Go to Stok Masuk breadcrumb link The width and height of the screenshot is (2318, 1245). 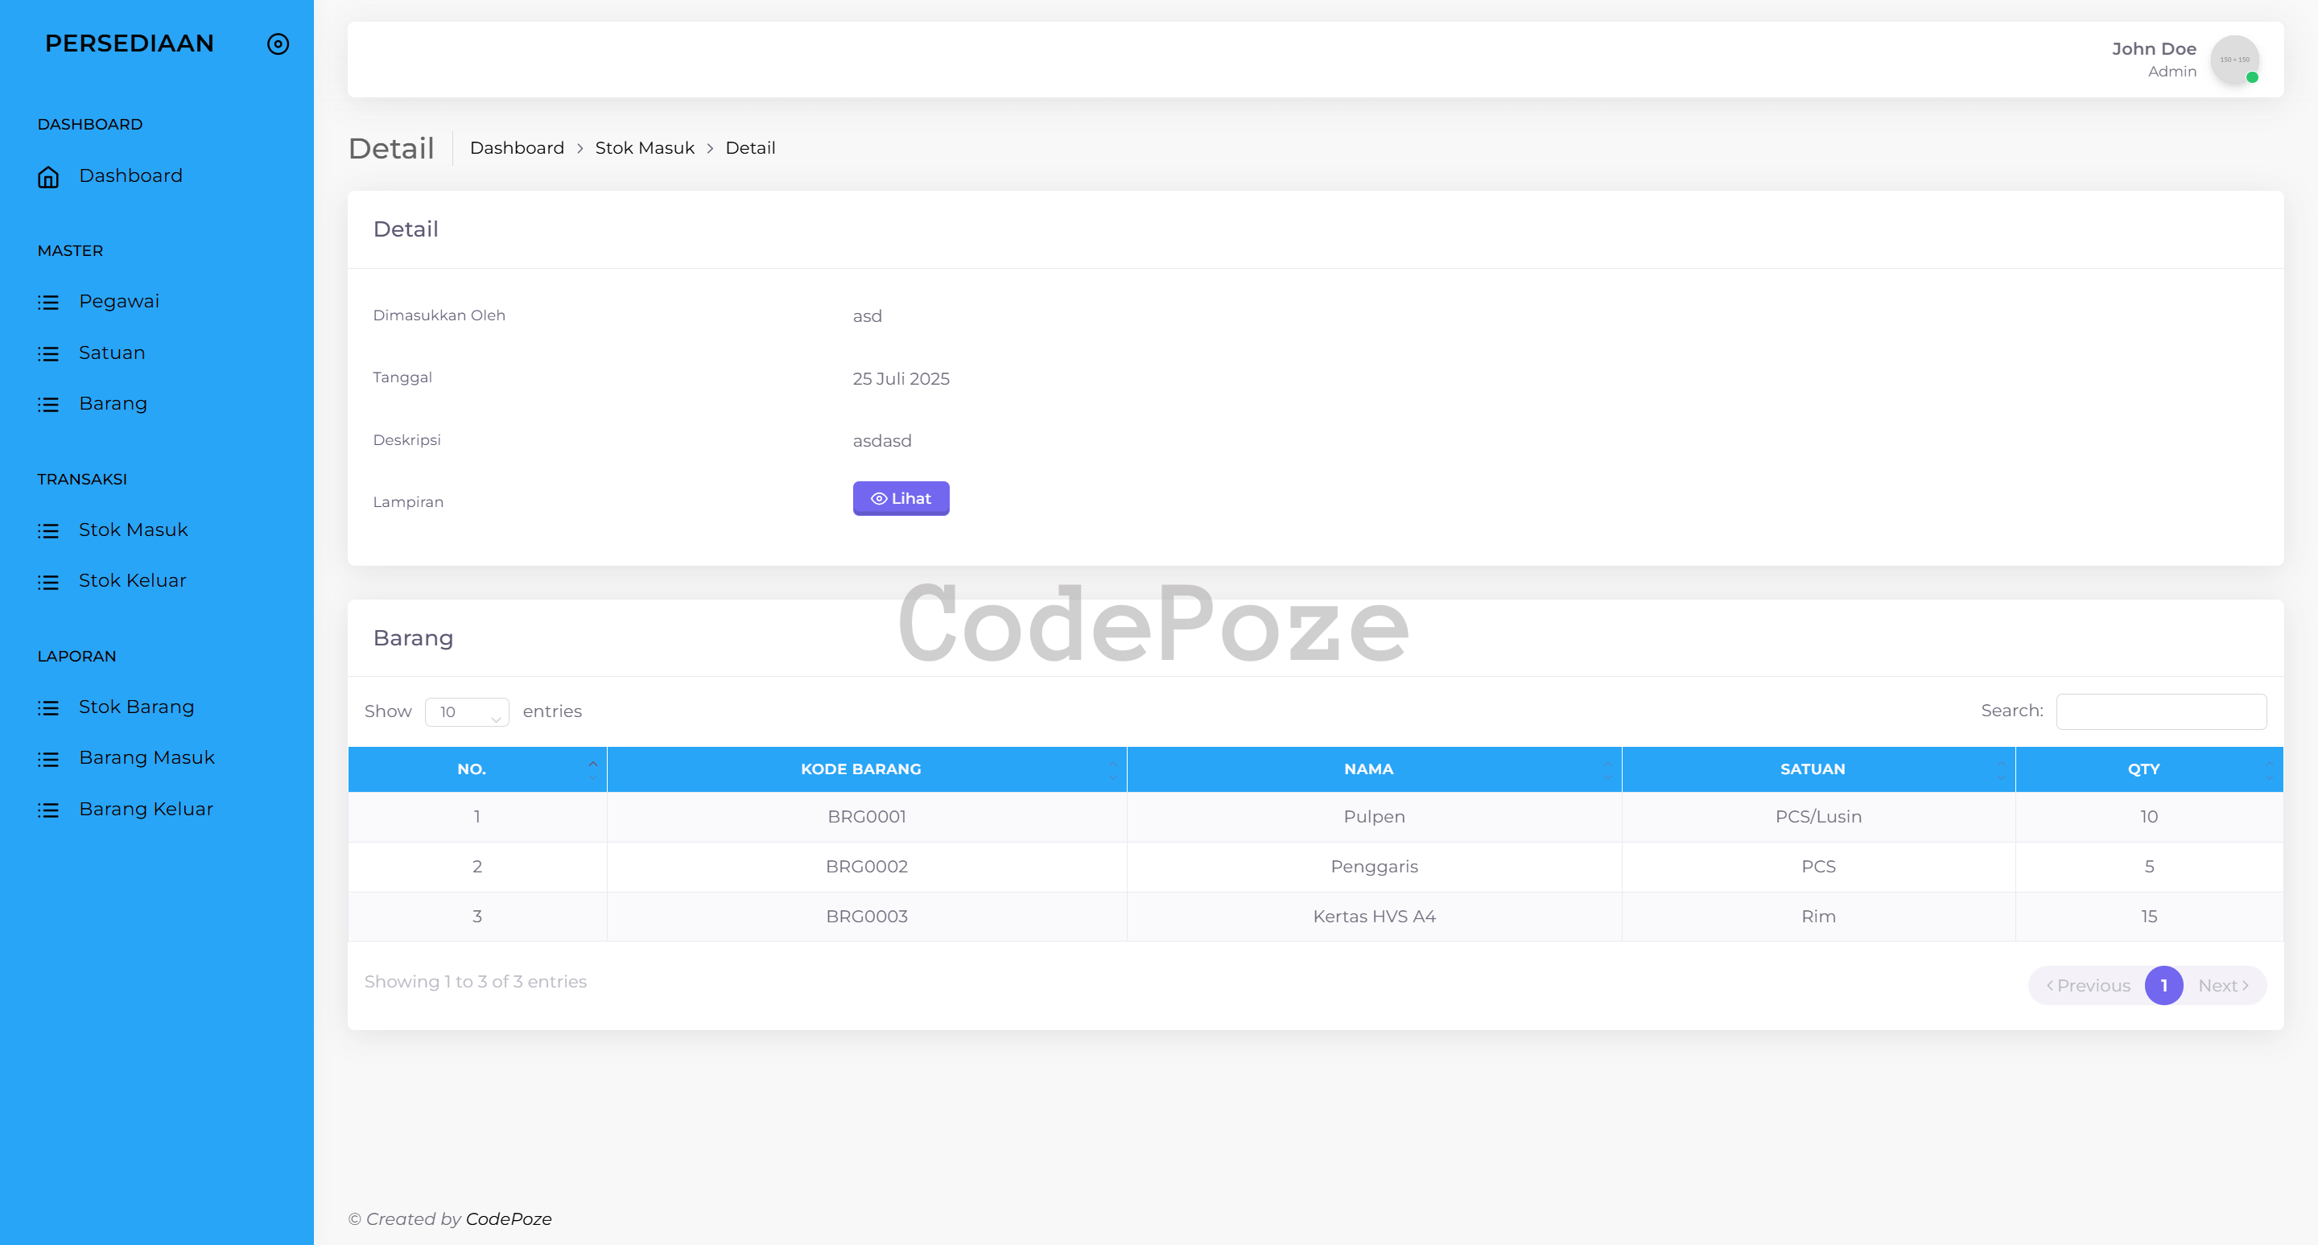[x=644, y=148]
